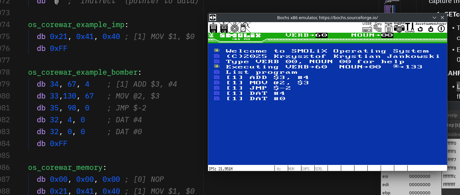Take a snapshot with the camera icon
The height and width of the screenshot is (195, 460).
coord(399,27)
